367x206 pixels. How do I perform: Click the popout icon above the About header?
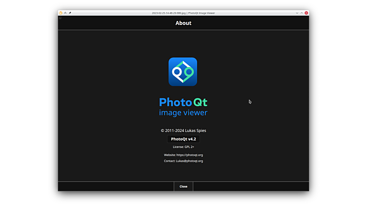click(61, 18)
